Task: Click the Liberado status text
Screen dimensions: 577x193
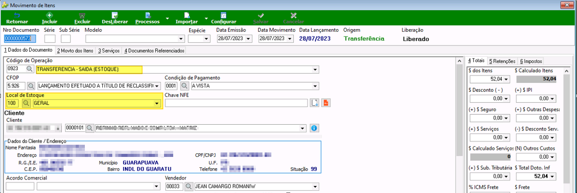Action: click(x=416, y=39)
